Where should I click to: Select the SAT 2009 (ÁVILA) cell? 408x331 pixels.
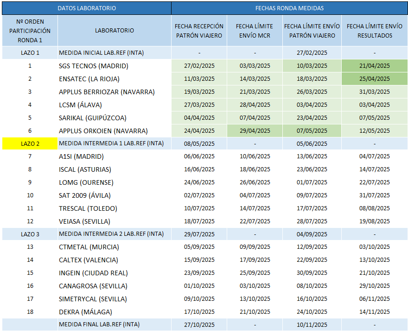(115, 195)
